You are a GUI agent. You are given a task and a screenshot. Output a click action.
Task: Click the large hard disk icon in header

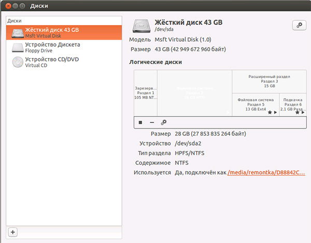pyautogui.click(x=142, y=26)
